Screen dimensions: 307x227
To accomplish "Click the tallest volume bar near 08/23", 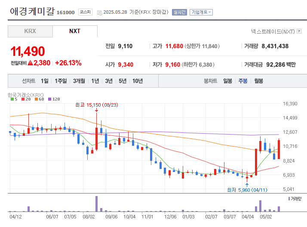I will (96, 204).
